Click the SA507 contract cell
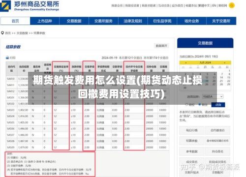This screenshot has height=177, width=246. [11, 135]
